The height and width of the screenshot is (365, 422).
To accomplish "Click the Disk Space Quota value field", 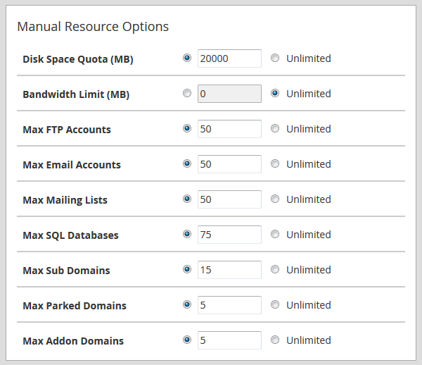I will [x=229, y=58].
